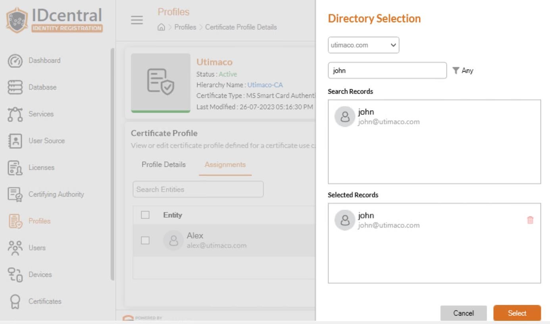Select the Assignments tab
The height and width of the screenshot is (324, 550).
pos(225,165)
